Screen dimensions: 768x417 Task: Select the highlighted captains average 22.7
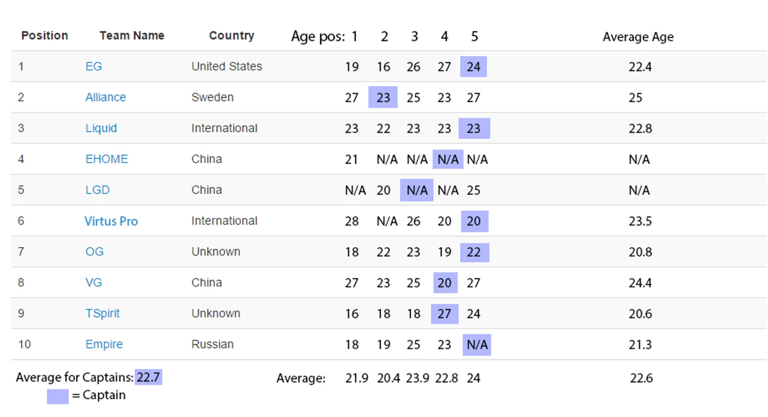click(148, 377)
